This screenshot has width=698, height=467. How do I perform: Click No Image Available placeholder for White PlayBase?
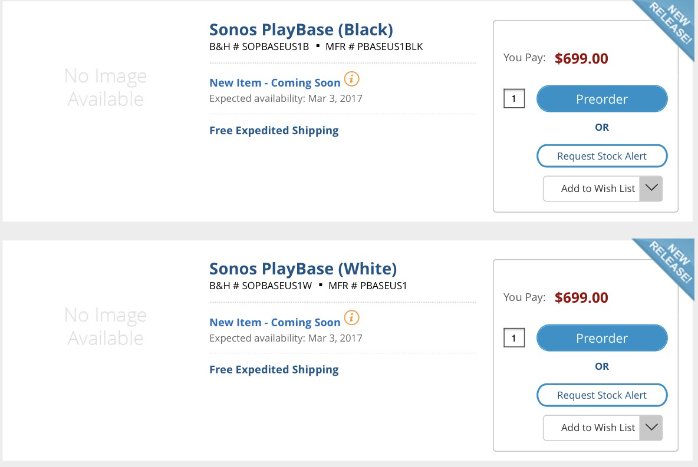tap(106, 326)
